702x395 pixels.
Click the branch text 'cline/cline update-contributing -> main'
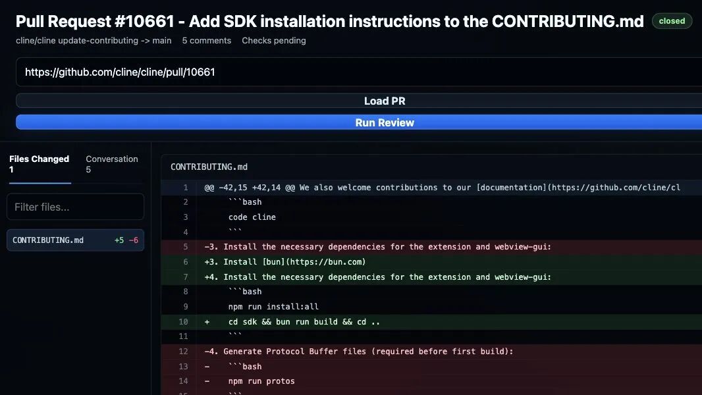(94, 40)
